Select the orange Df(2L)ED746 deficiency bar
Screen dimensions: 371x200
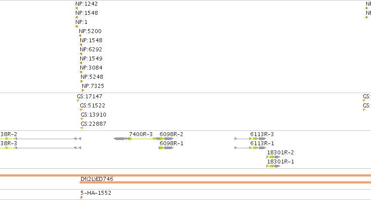click(x=225, y=183)
